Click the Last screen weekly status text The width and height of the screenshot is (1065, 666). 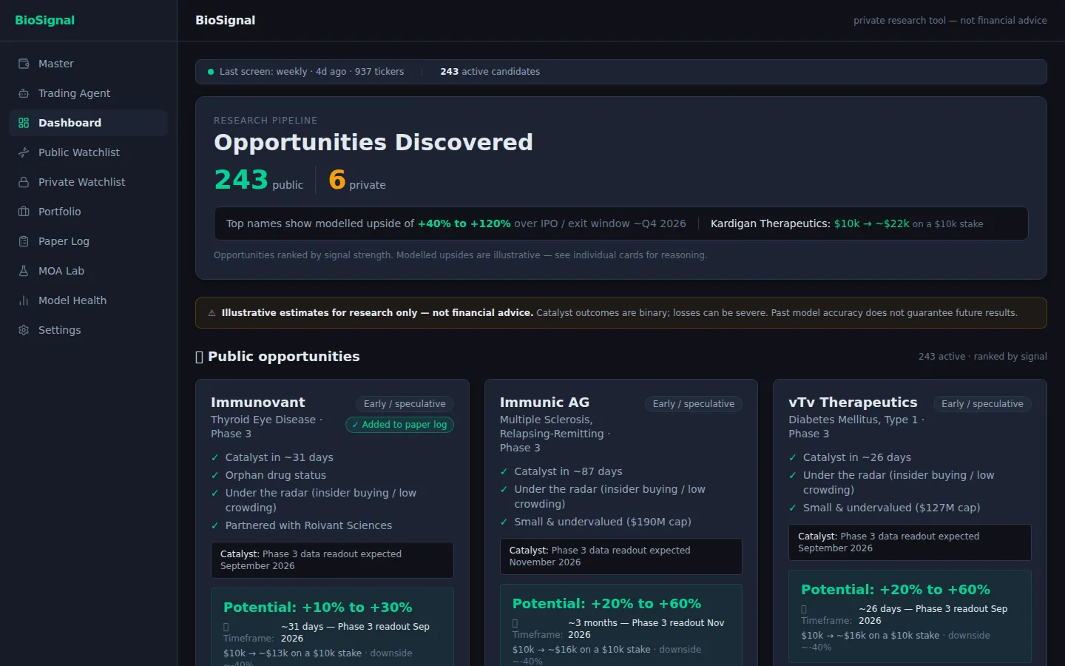(311, 72)
